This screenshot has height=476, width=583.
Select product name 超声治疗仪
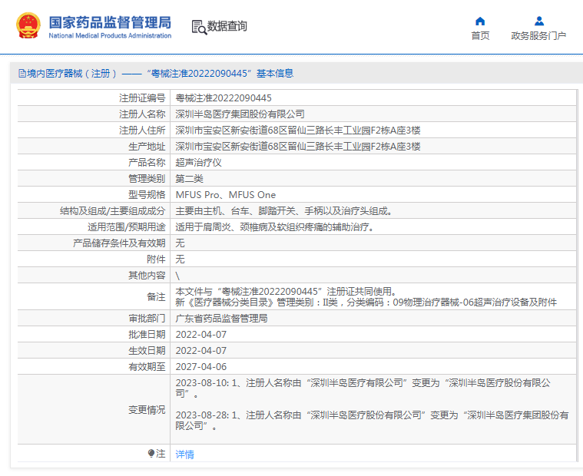point(198,163)
